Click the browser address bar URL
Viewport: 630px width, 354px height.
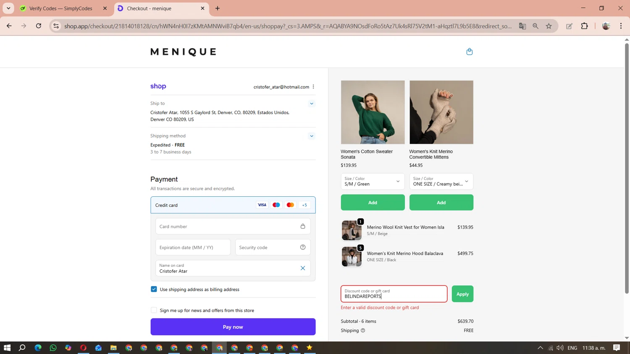coord(288,26)
